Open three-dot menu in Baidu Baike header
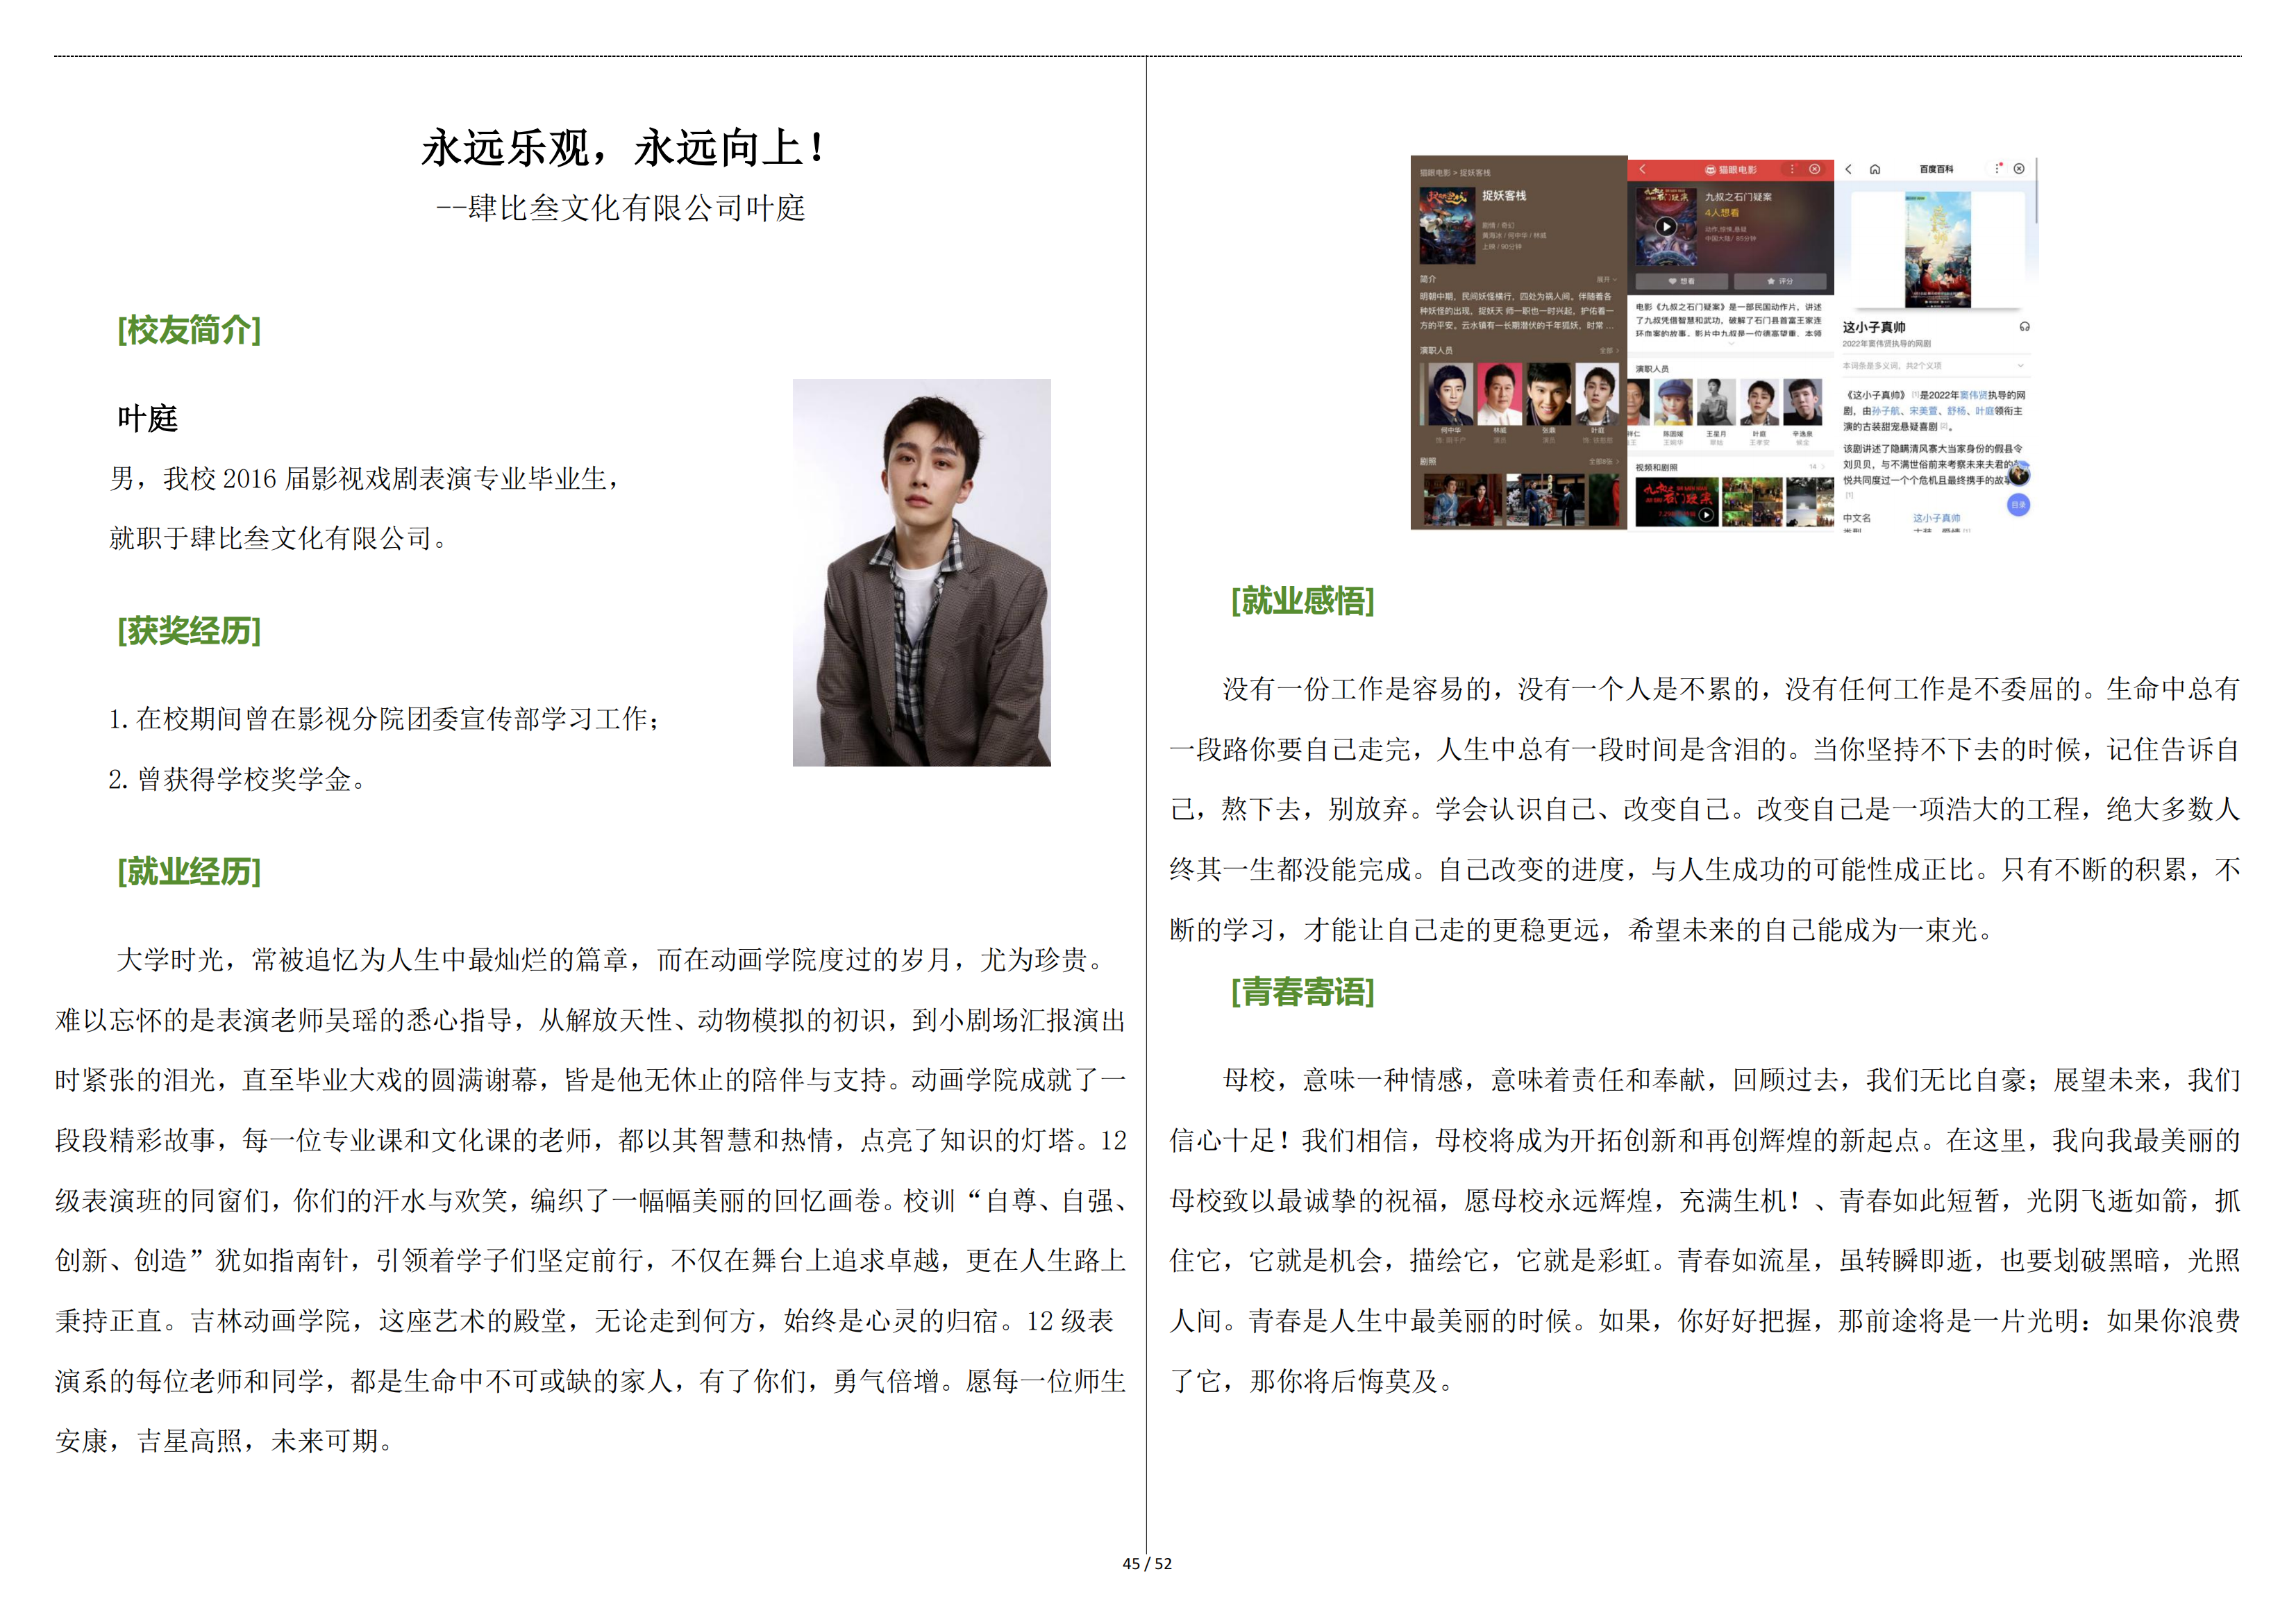The image size is (2296, 1624). pos(1997,168)
